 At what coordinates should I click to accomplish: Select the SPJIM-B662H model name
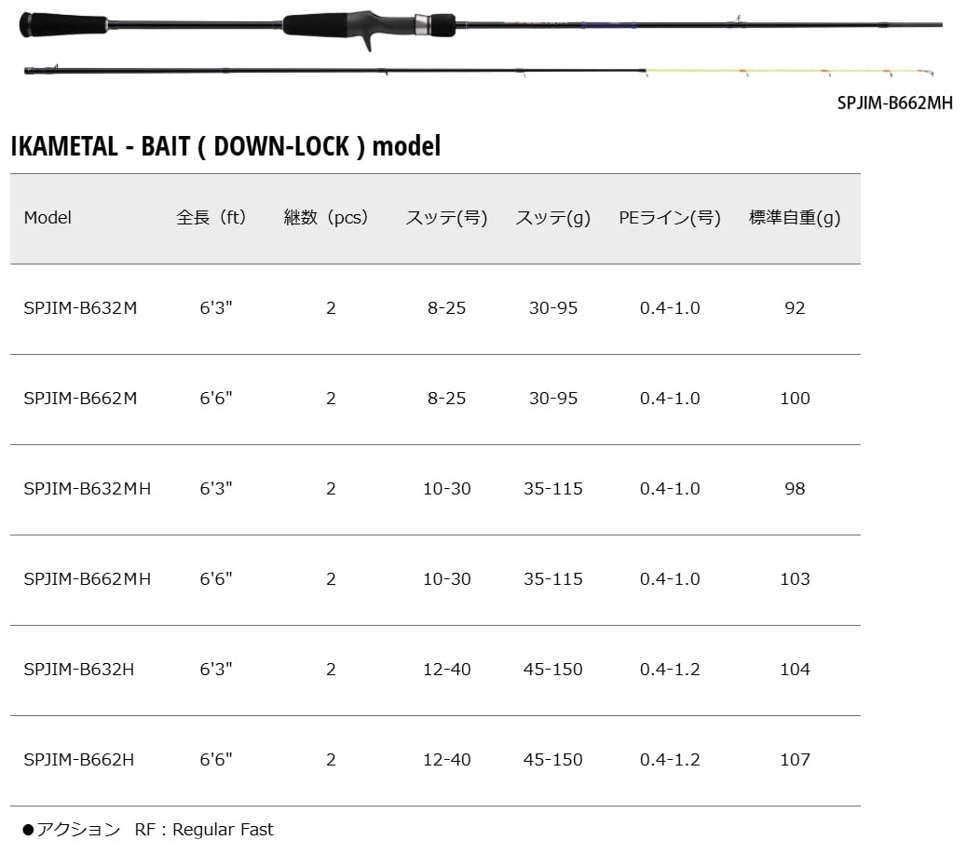pos(79,760)
